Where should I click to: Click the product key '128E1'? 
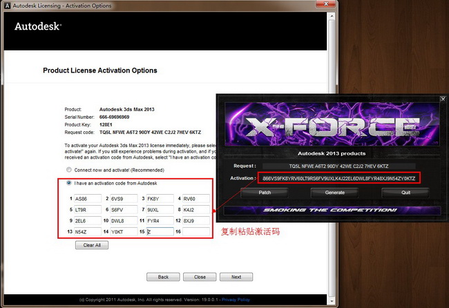pos(106,124)
